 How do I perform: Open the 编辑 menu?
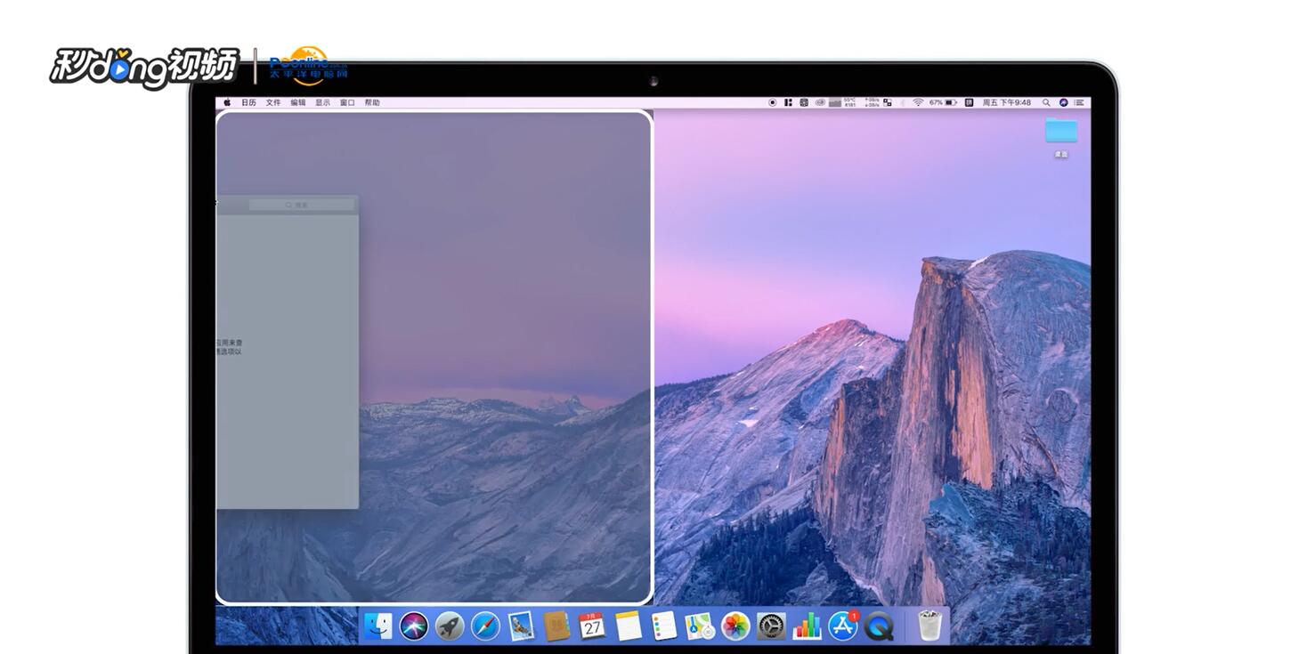tap(298, 102)
